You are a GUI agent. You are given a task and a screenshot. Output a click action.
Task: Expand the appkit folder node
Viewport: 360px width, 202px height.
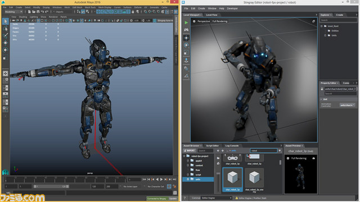188,161
